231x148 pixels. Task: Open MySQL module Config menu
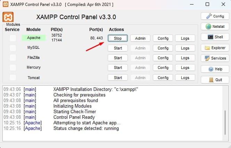point(163,48)
